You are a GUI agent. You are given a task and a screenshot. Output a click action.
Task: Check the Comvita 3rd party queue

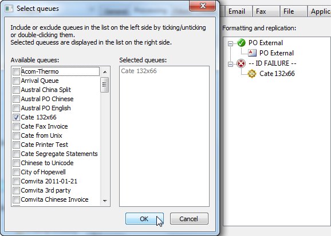16,190
